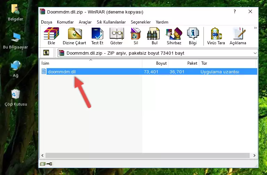Sort by İsim column header
Viewport: 267px width, 175px height.
(91, 63)
